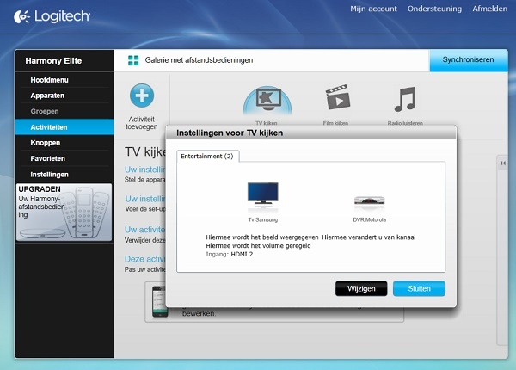The height and width of the screenshot is (370, 516).
Task: Click the 'Instellingen voor TV kijken' dialog title
Action: [x=230, y=133]
